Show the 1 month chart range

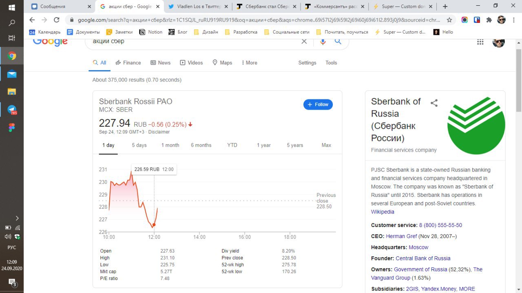click(x=170, y=145)
